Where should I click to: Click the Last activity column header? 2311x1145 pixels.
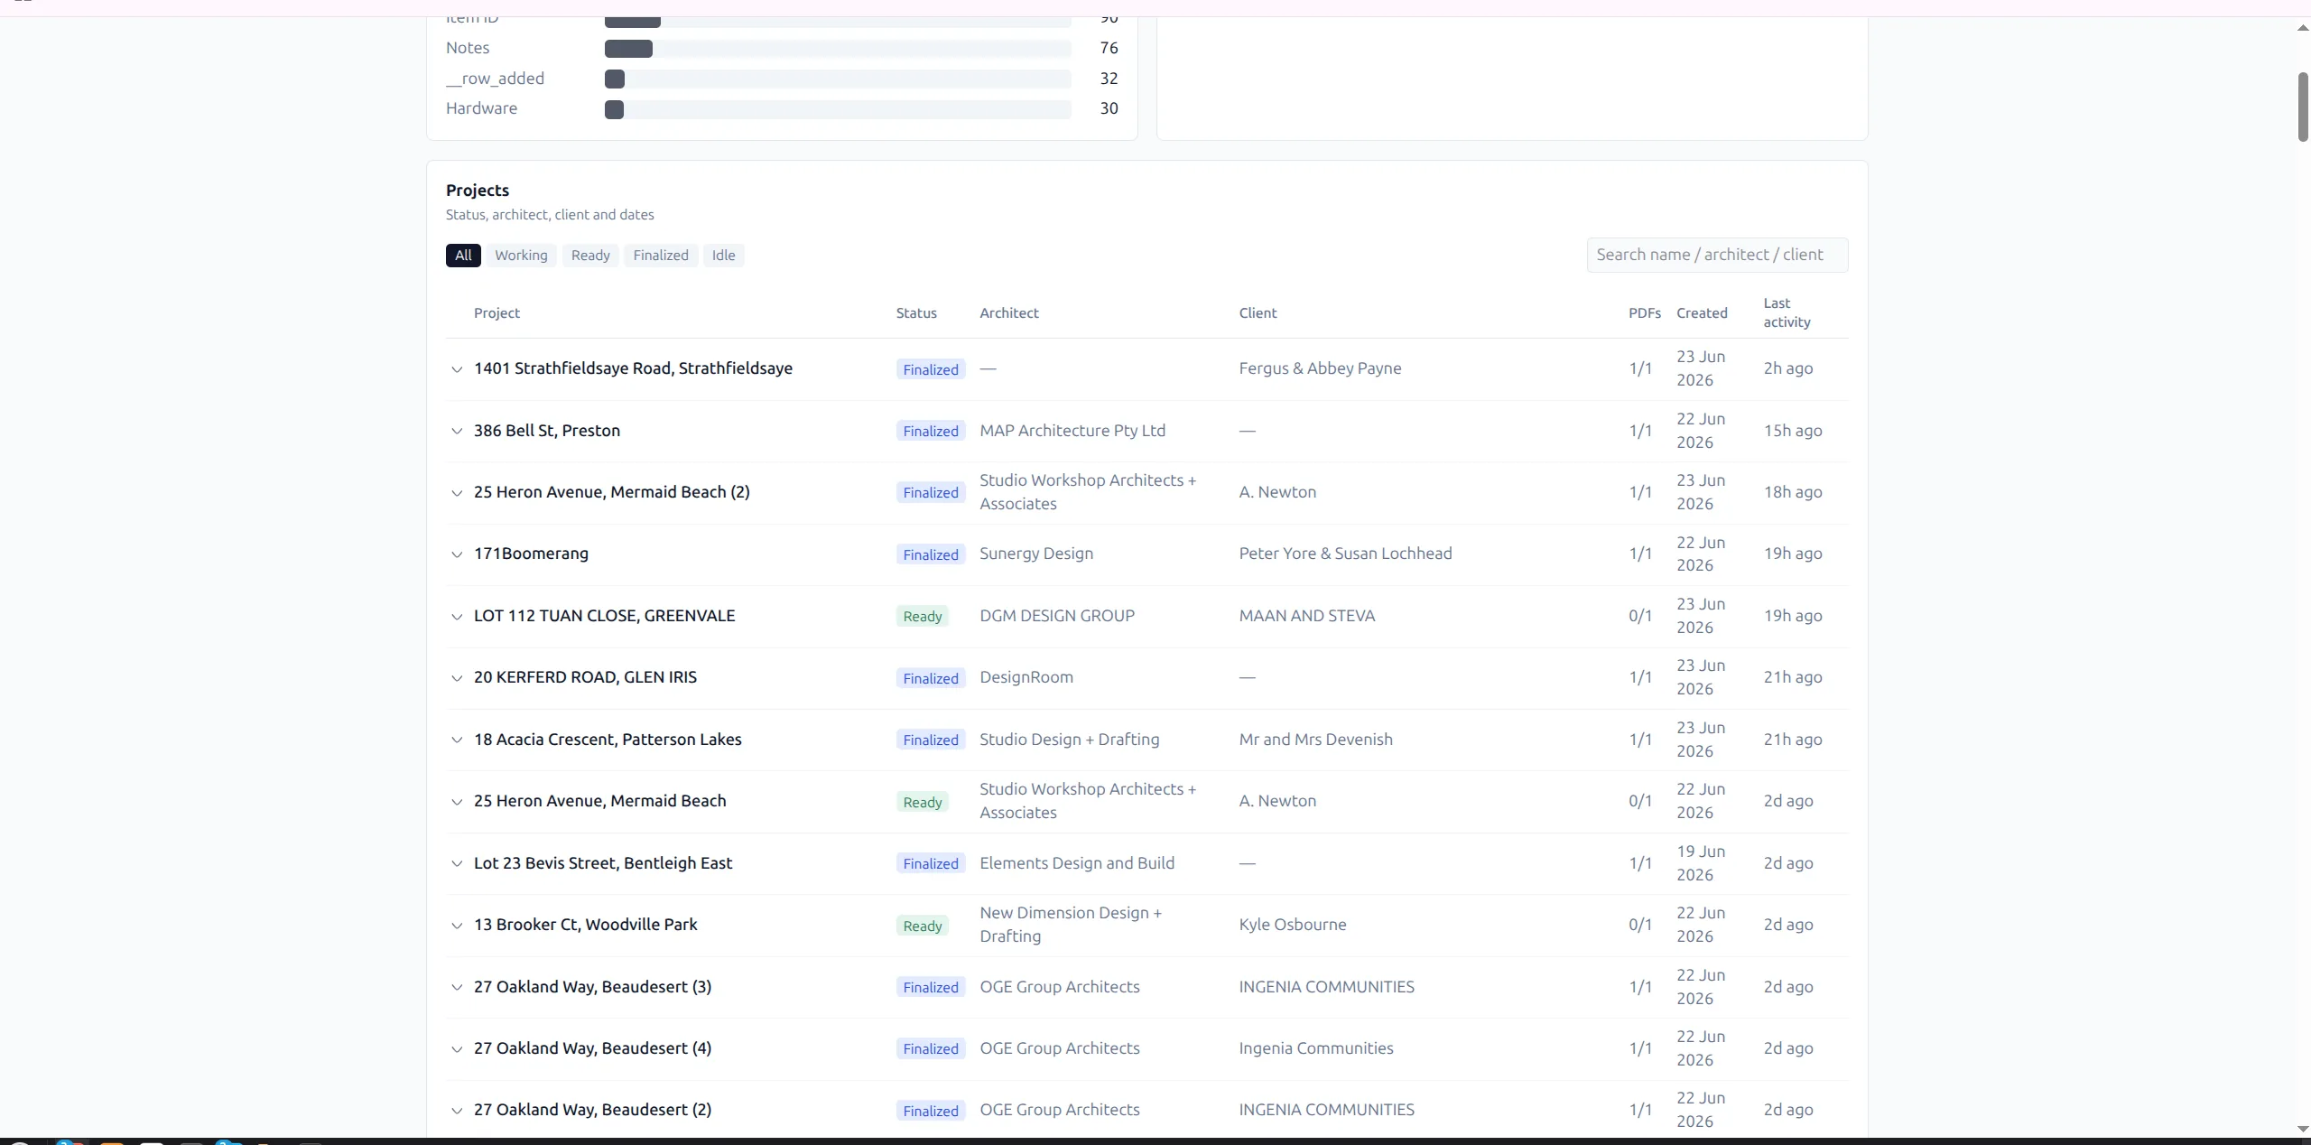(1787, 312)
